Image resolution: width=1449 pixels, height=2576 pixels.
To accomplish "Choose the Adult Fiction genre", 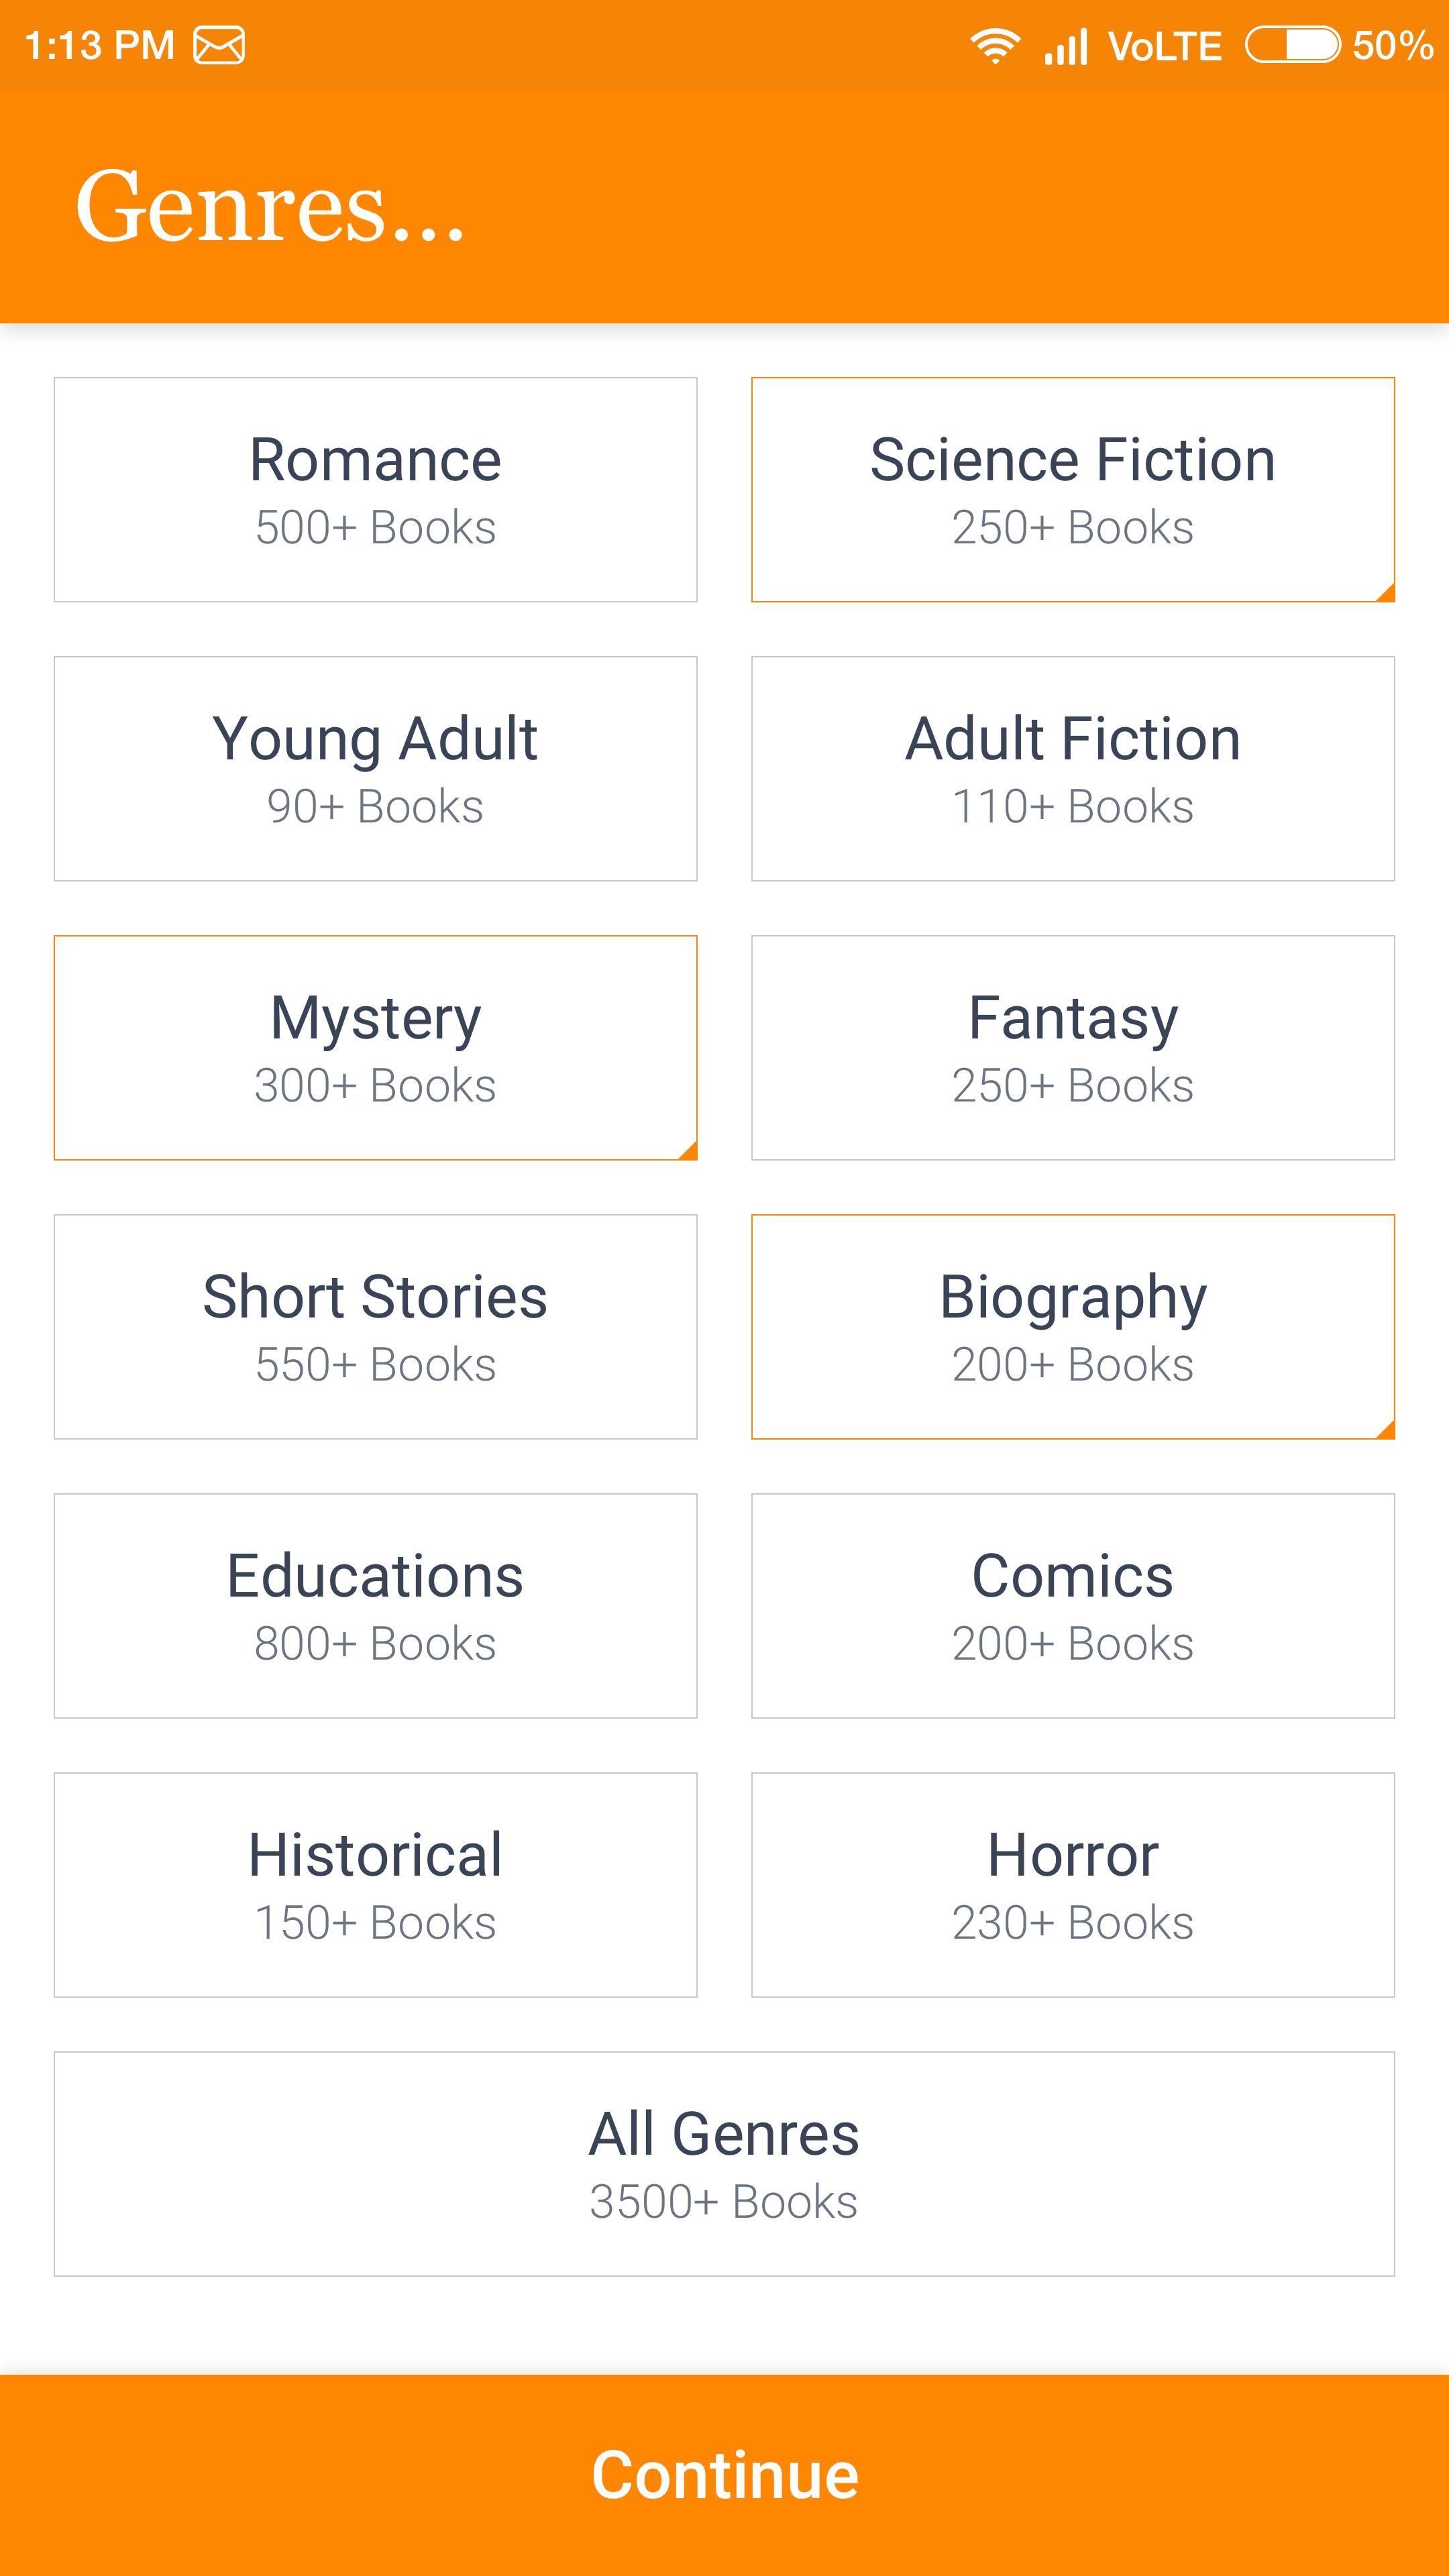I will pyautogui.click(x=1072, y=768).
